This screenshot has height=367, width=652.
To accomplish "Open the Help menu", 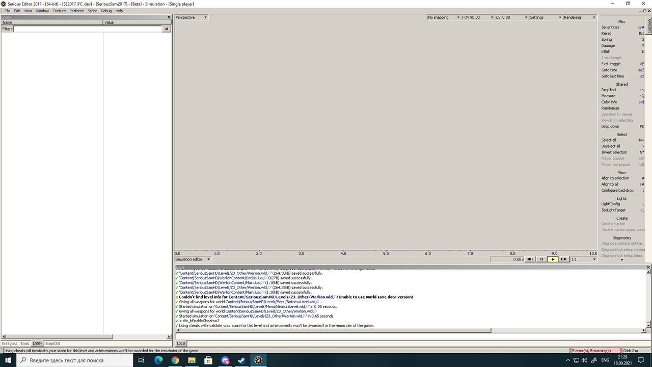I will [x=119, y=11].
